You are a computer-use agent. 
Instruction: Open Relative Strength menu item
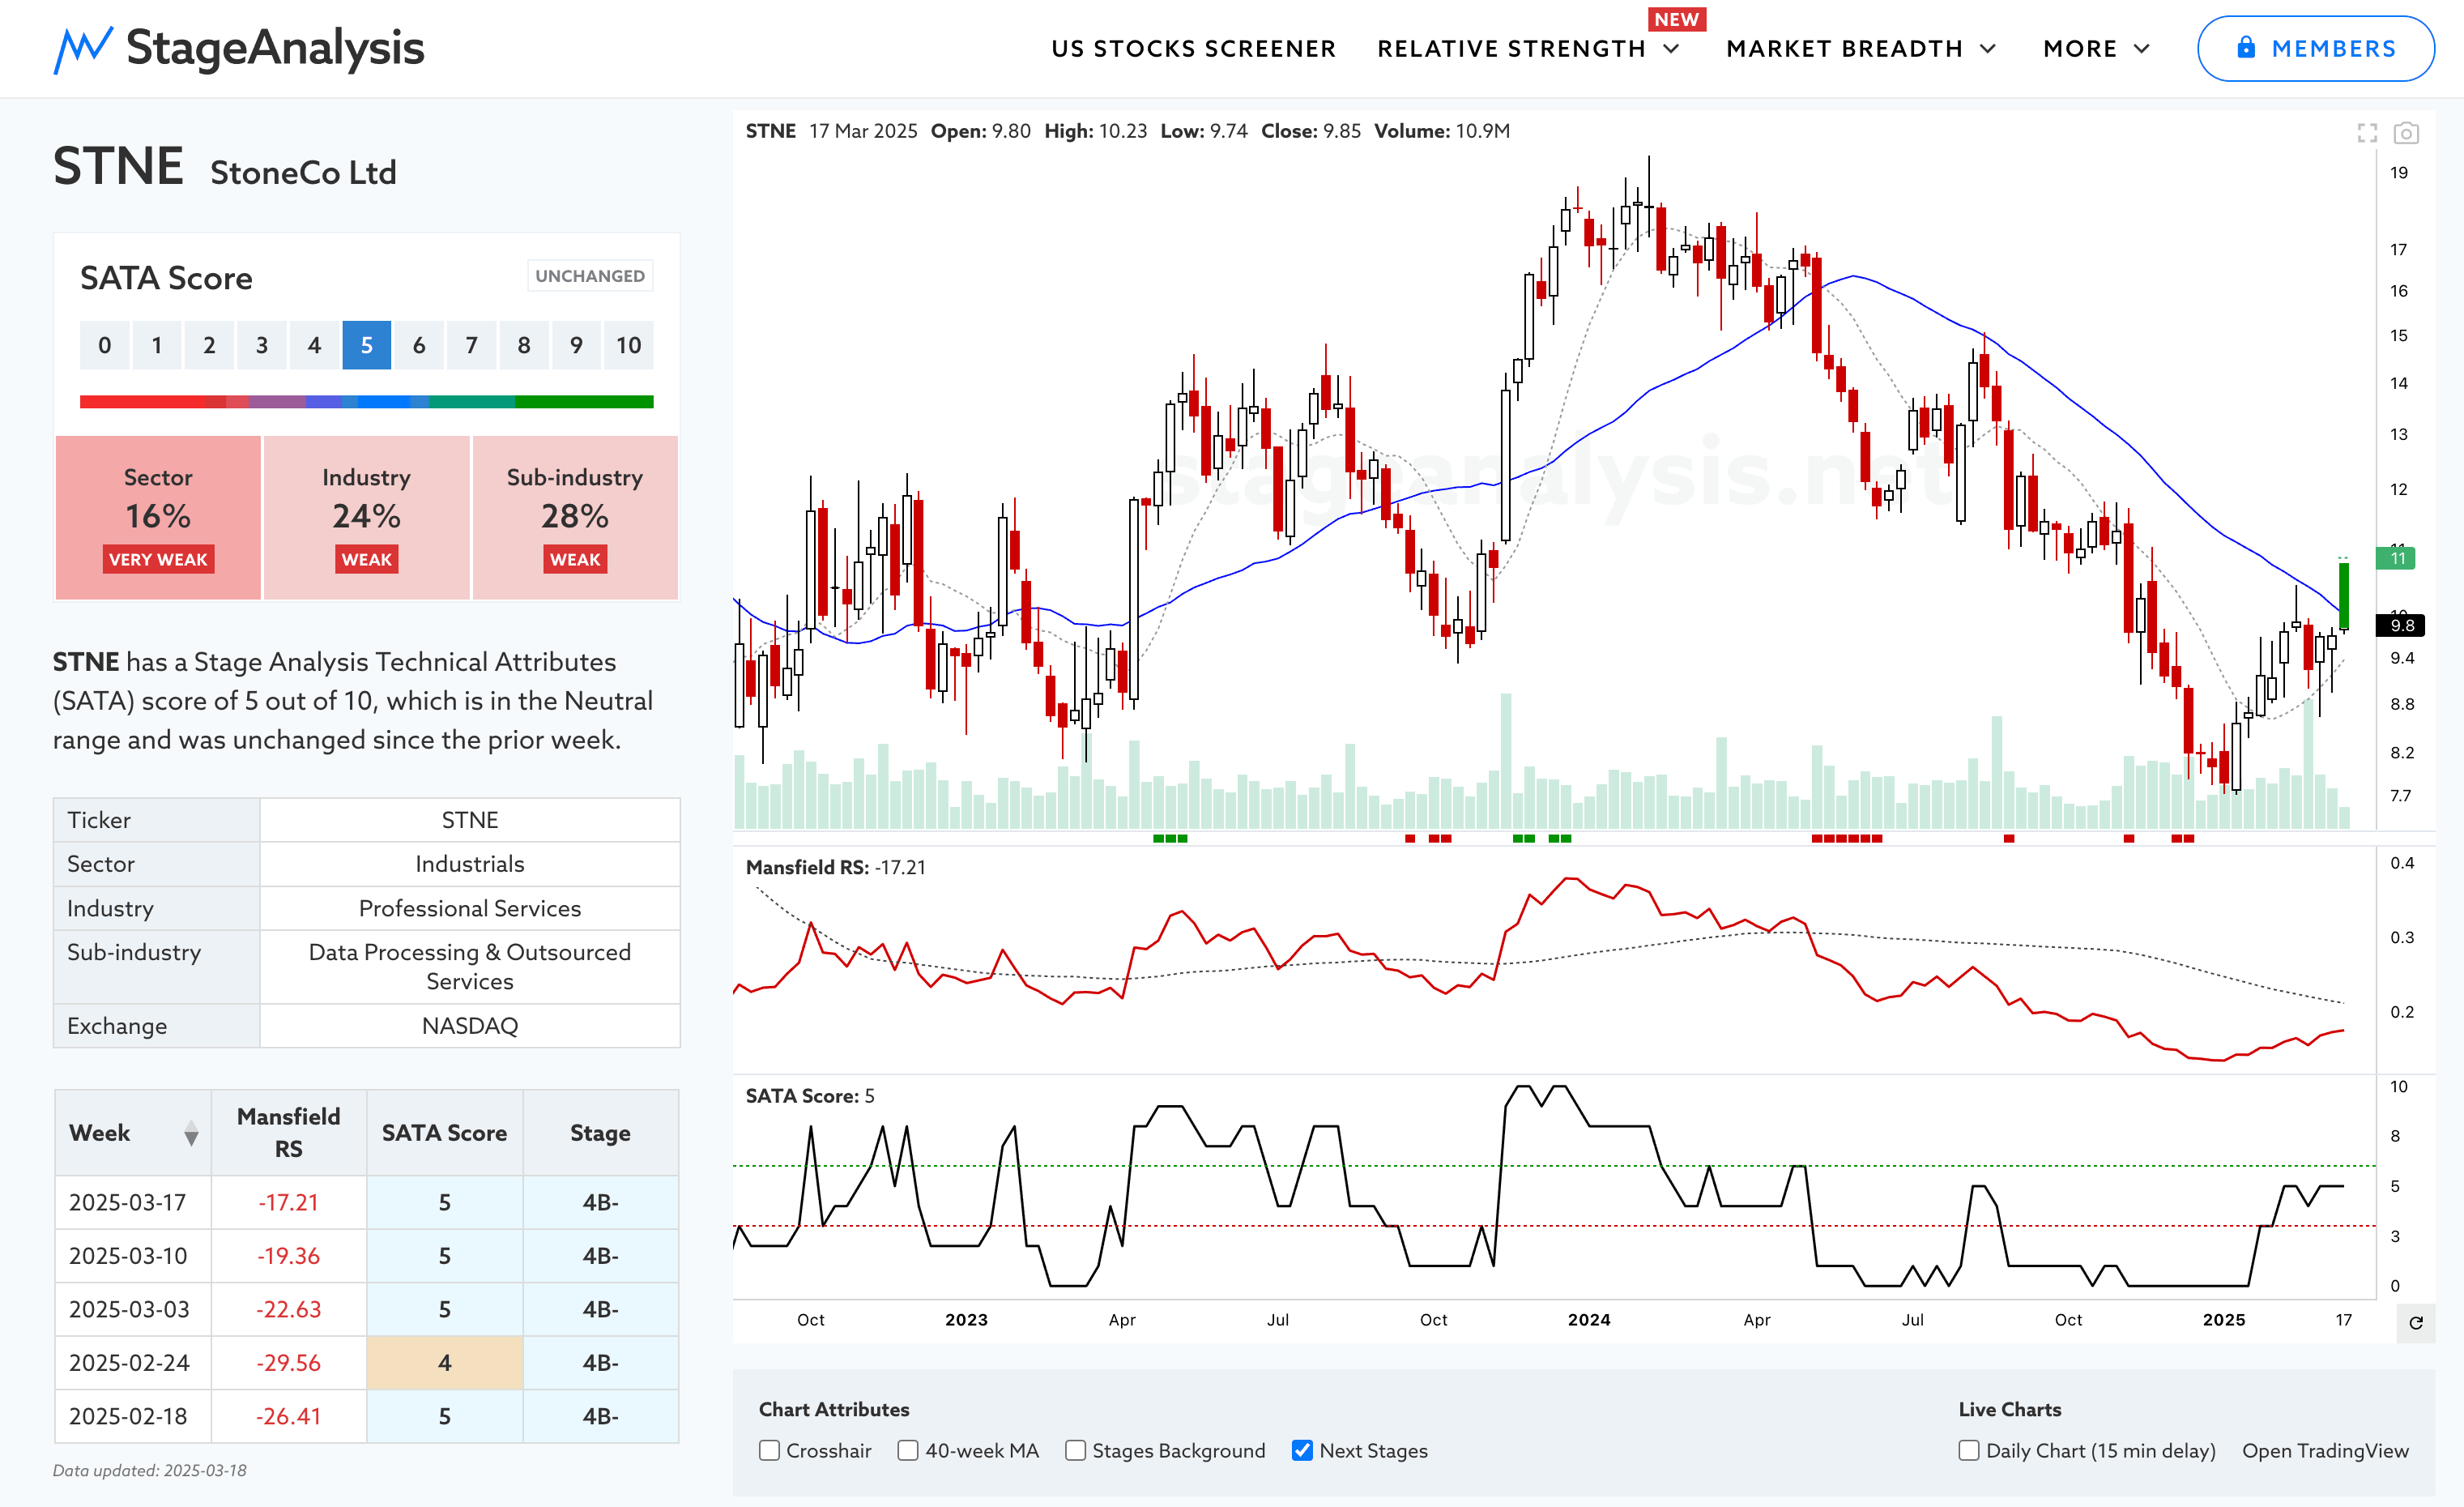1511,49
